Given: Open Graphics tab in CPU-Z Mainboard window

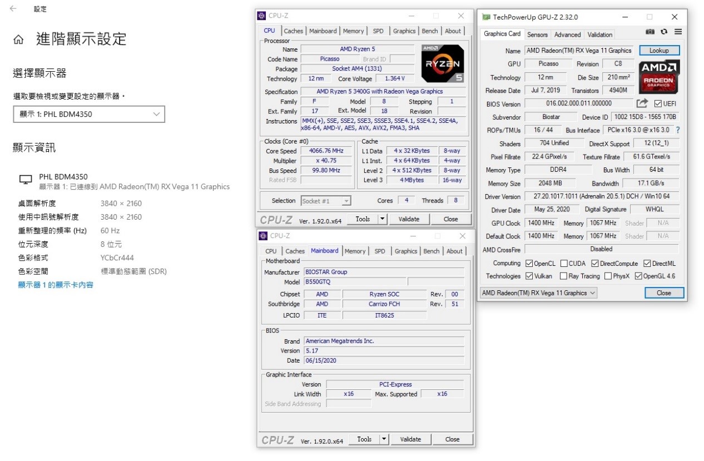Looking at the screenshot, I should tap(406, 251).
